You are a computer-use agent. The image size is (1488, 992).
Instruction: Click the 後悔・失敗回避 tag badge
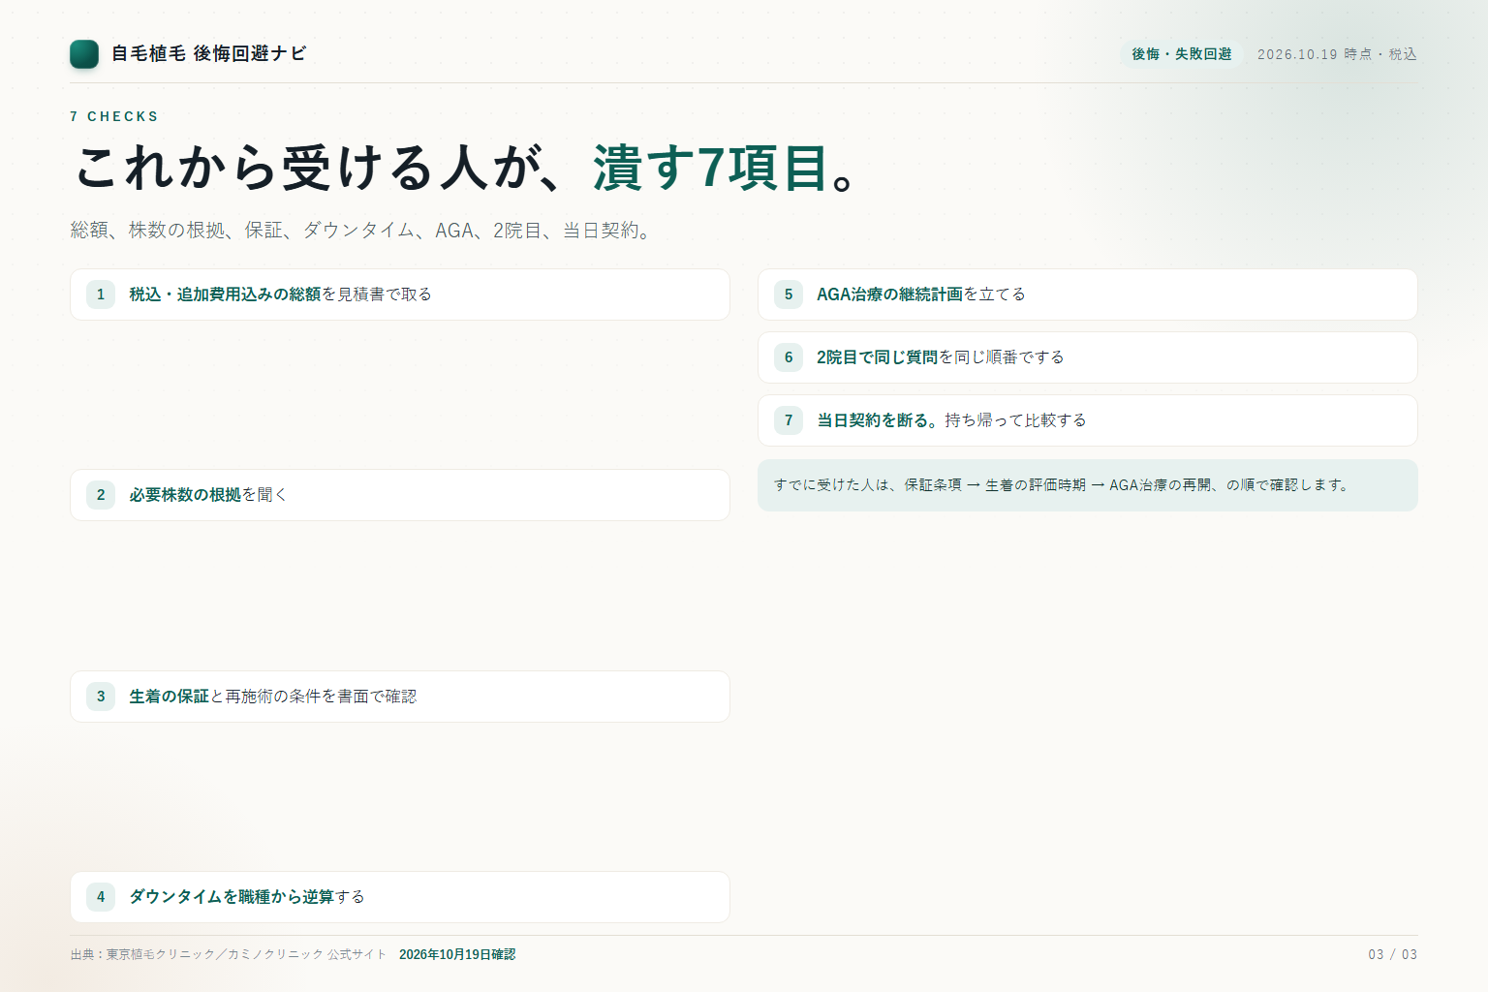point(1182,54)
